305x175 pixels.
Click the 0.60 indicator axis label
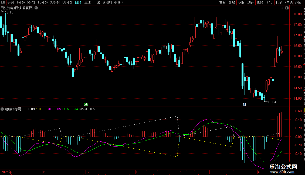(x=298, y=111)
